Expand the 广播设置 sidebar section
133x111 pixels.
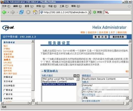point(17,90)
